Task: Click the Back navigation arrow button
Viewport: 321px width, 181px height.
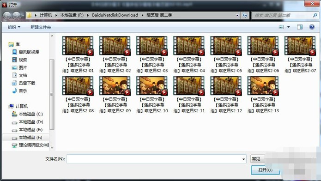Action: pos(7,15)
